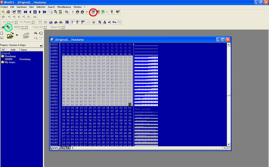Expand the Hexdump folder in tree
Screen dimensions: 269x167
click(x=3, y=56)
